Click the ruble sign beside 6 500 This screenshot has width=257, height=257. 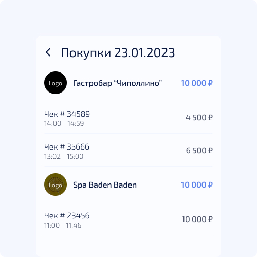210,151
